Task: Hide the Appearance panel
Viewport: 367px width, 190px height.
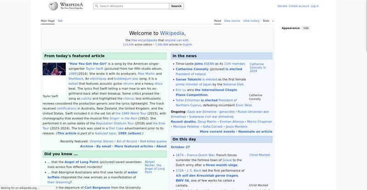Action: pyautogui.click(x=306, y=28)
